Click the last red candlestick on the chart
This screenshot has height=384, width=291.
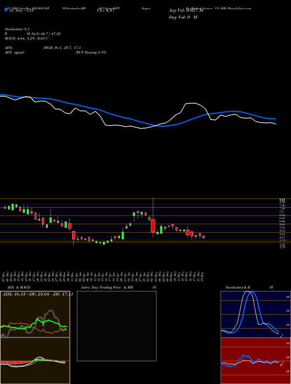204,237
